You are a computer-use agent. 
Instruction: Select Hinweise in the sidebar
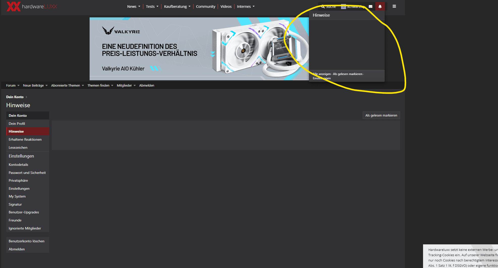(x=28, y=131)
